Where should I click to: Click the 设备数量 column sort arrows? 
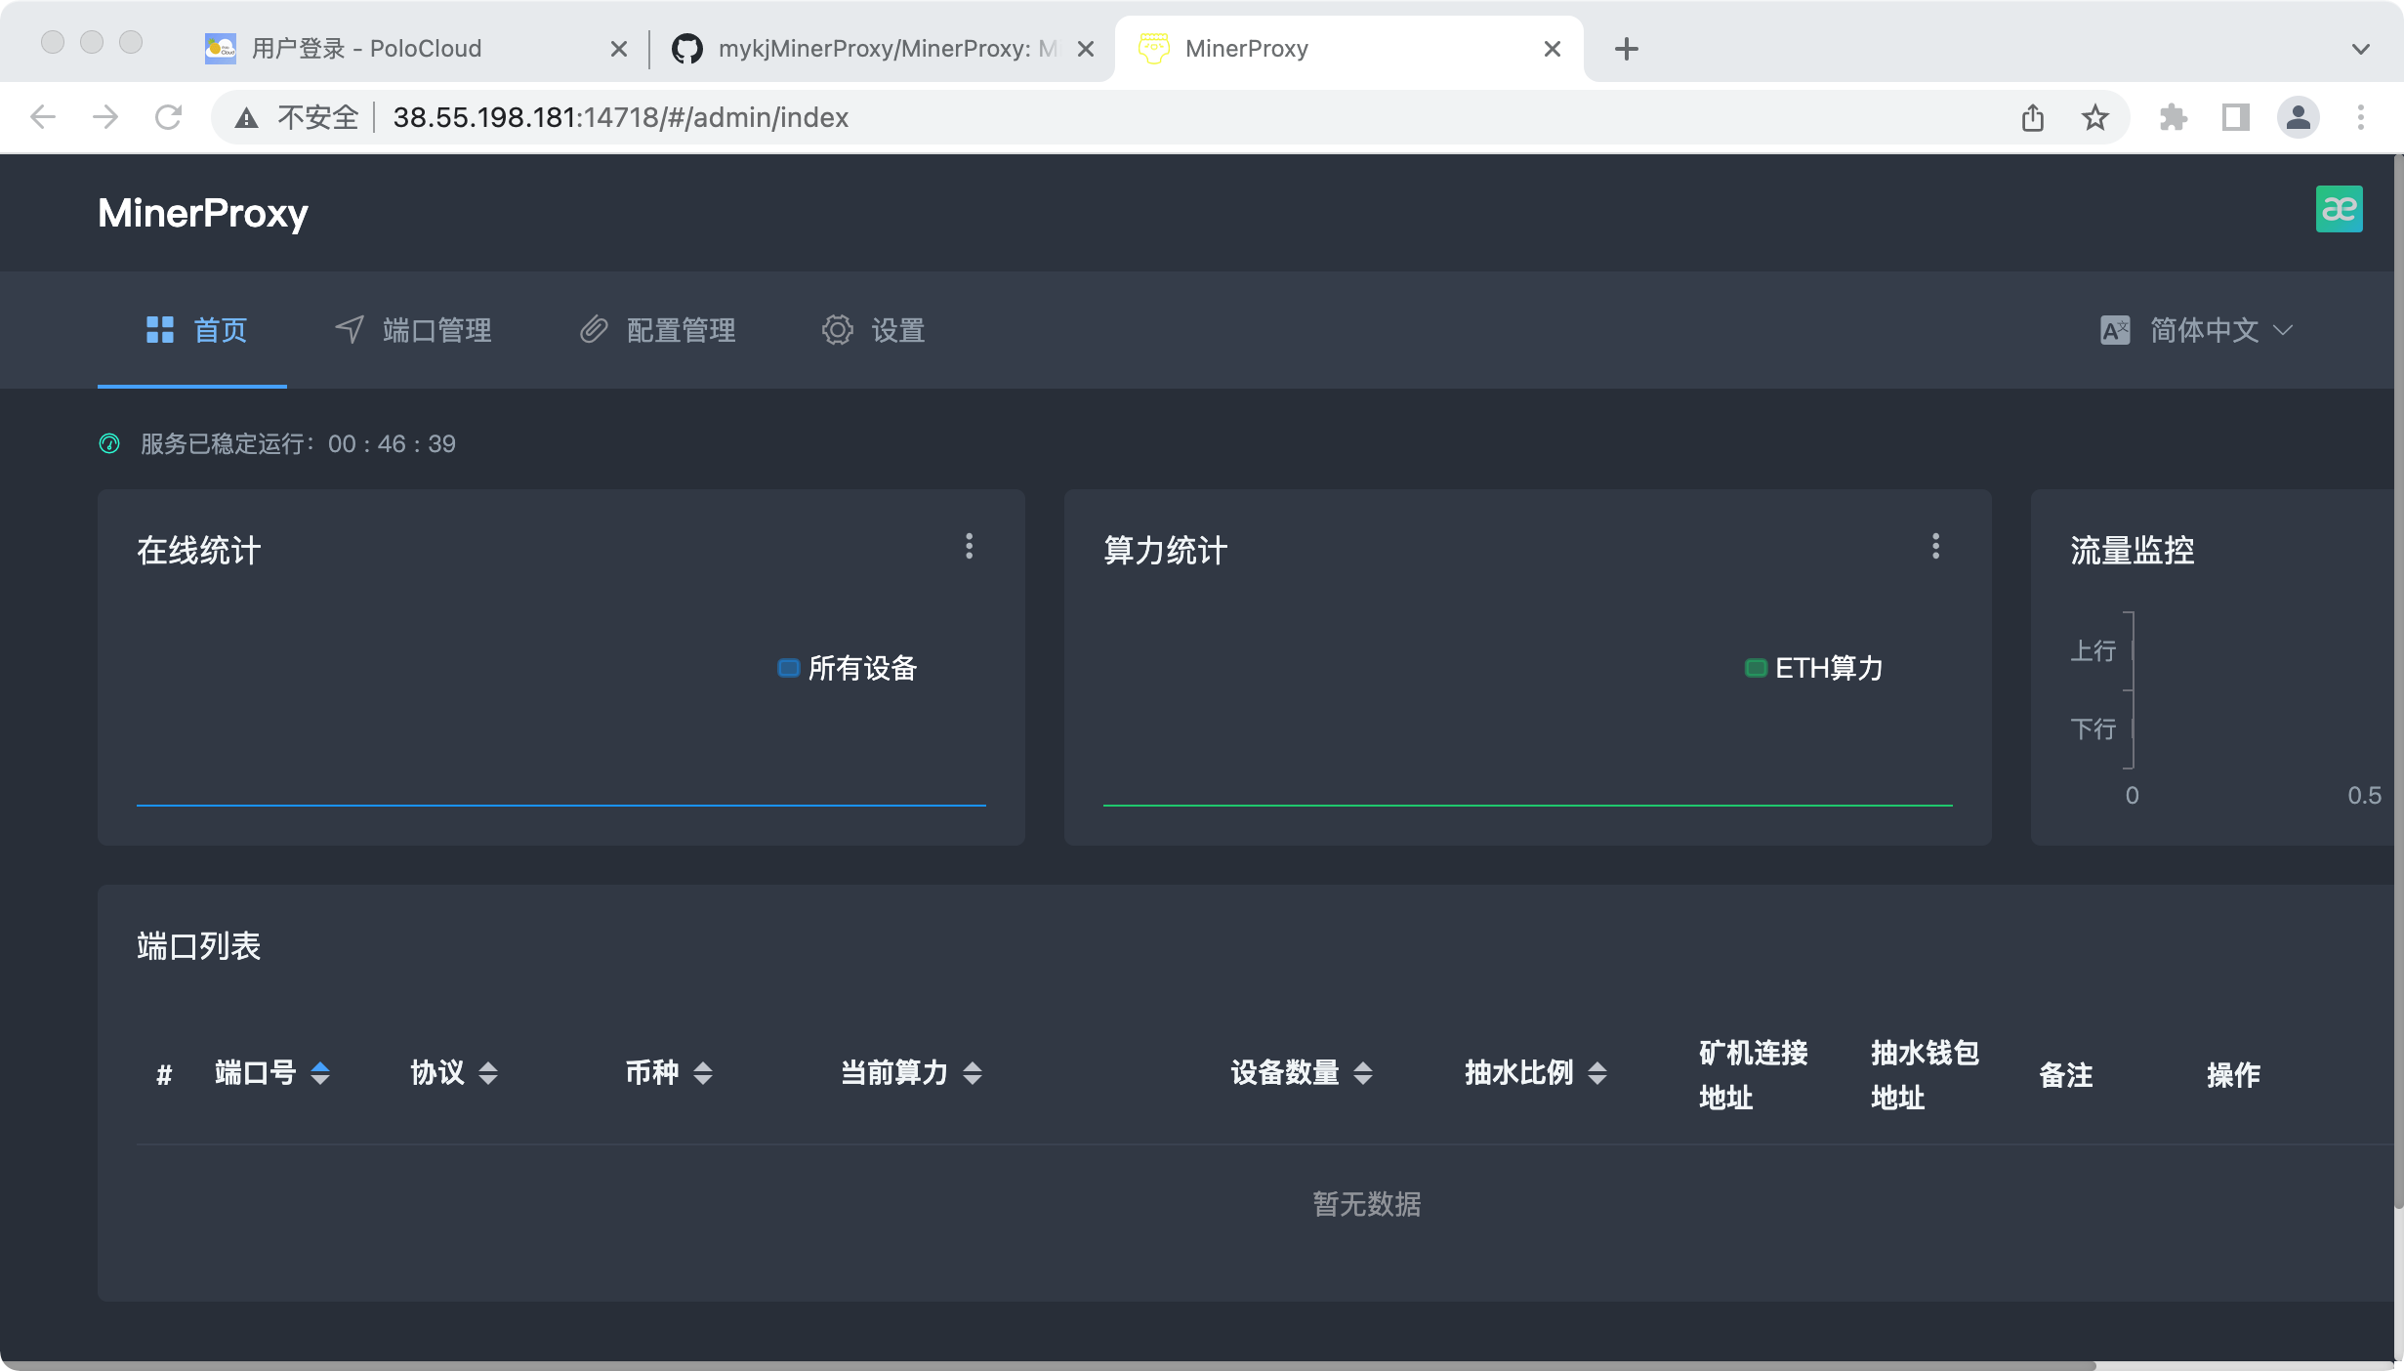pos(1364,1073)
